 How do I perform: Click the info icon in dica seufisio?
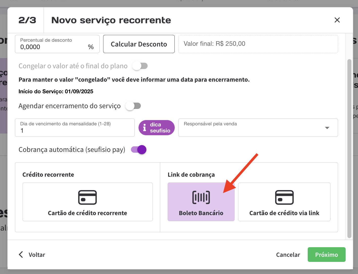pyautogui.click(x=145, y=127)
